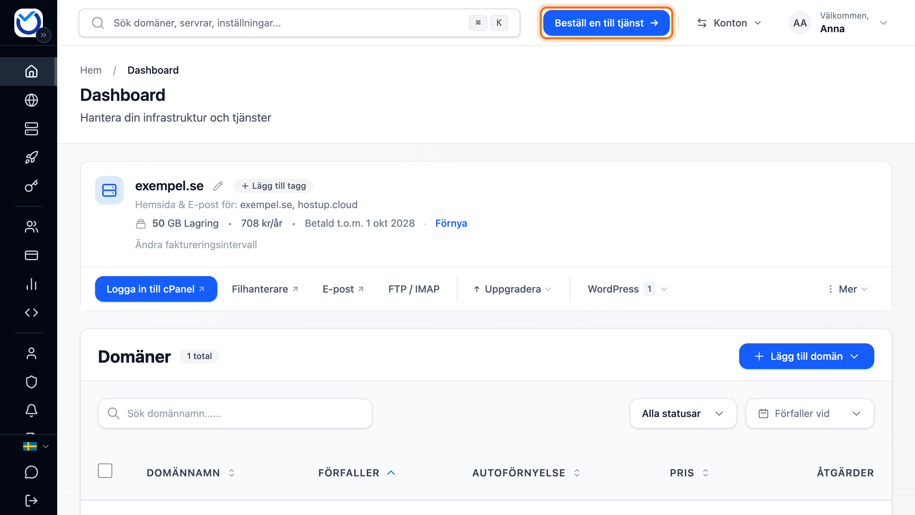The width and height of the screenshot is (915, 515).
Task: Expand the Anna user menu
Action: tap(839, 23)
